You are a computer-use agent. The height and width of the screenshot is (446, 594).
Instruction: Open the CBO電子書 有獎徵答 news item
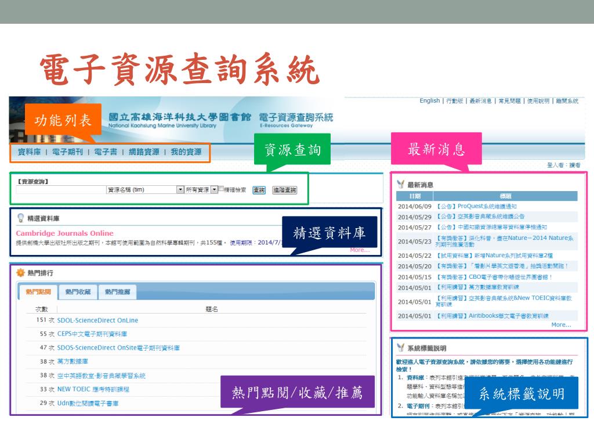coord(494,277)
